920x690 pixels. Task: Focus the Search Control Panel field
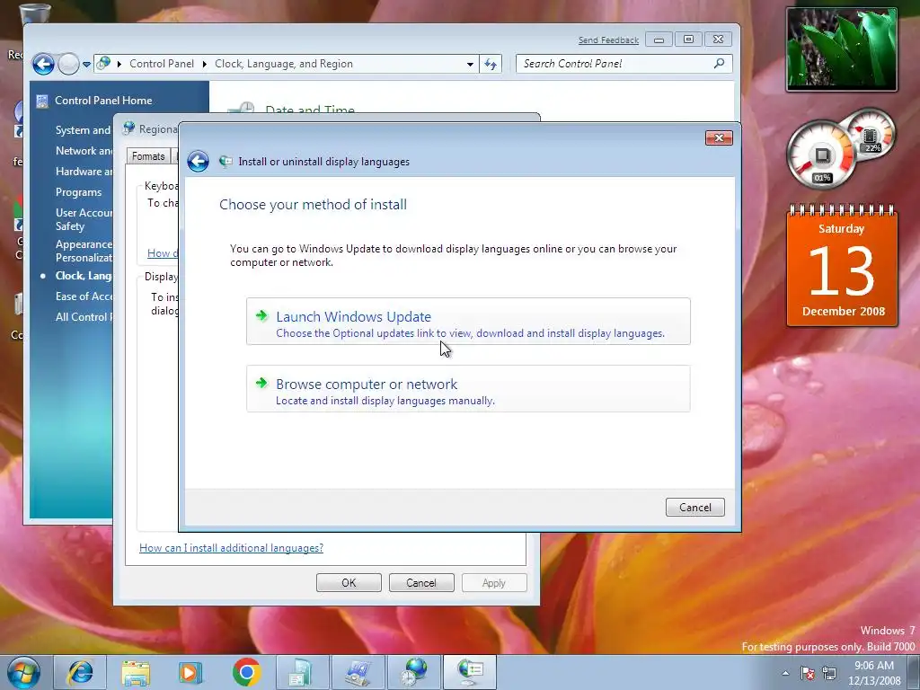(624, 64)
